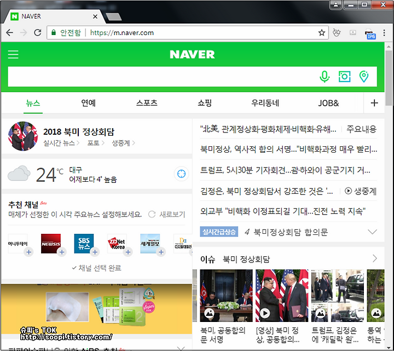This screenshot has height=351, width=394.
Task: Switch to the 우리동네 tab
Action: click(x=265, y=103)
